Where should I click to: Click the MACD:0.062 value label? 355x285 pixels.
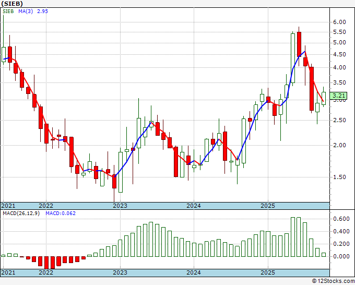click(x=61, y=213)
